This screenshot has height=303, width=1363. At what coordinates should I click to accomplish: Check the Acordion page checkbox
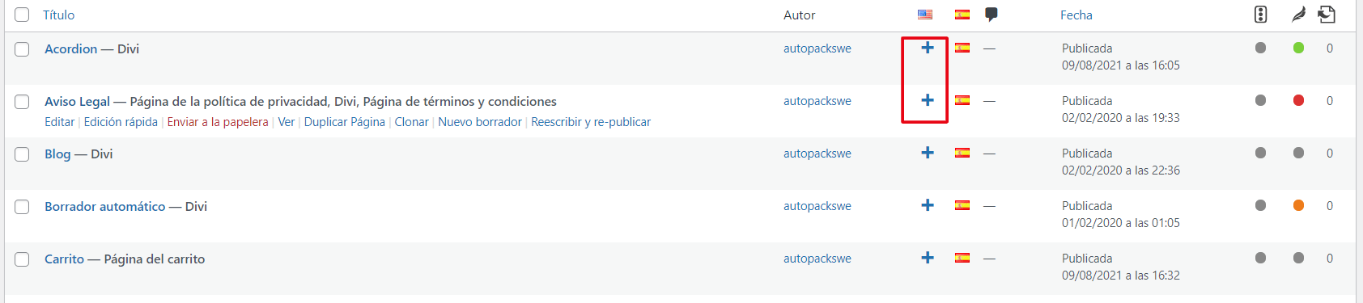tap(22, 49)
